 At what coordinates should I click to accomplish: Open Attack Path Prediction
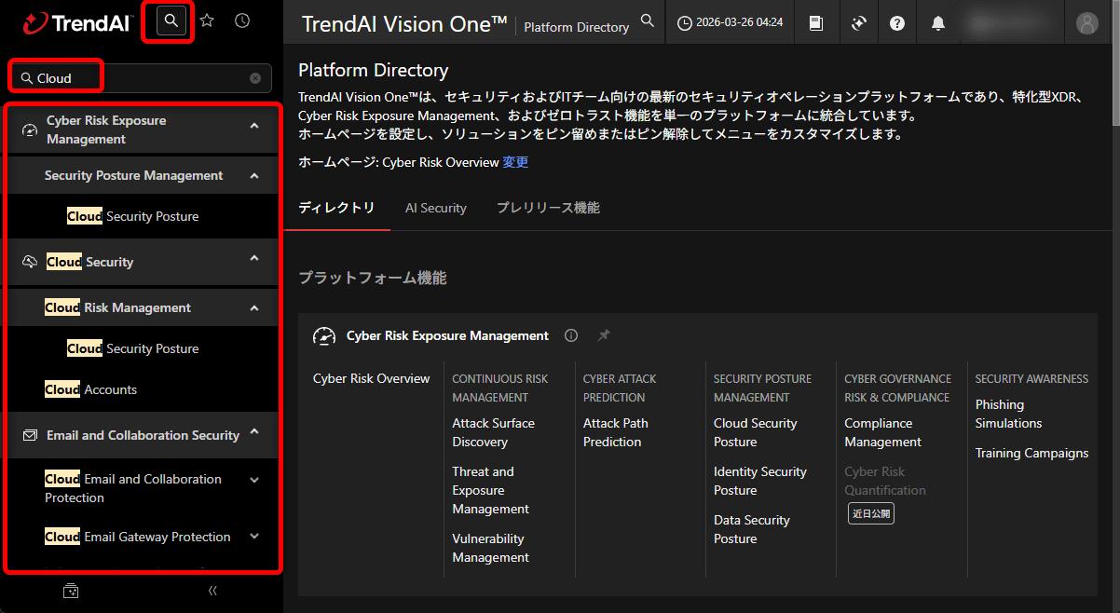(x=616, y=432)
